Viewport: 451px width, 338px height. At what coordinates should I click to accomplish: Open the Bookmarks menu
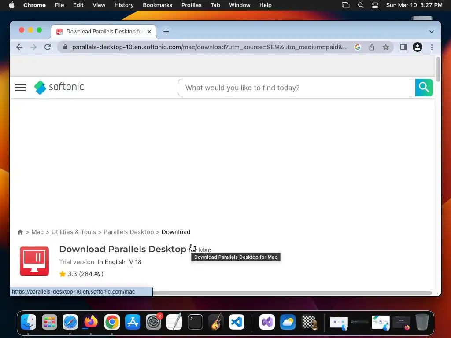[x=157, y=5]
